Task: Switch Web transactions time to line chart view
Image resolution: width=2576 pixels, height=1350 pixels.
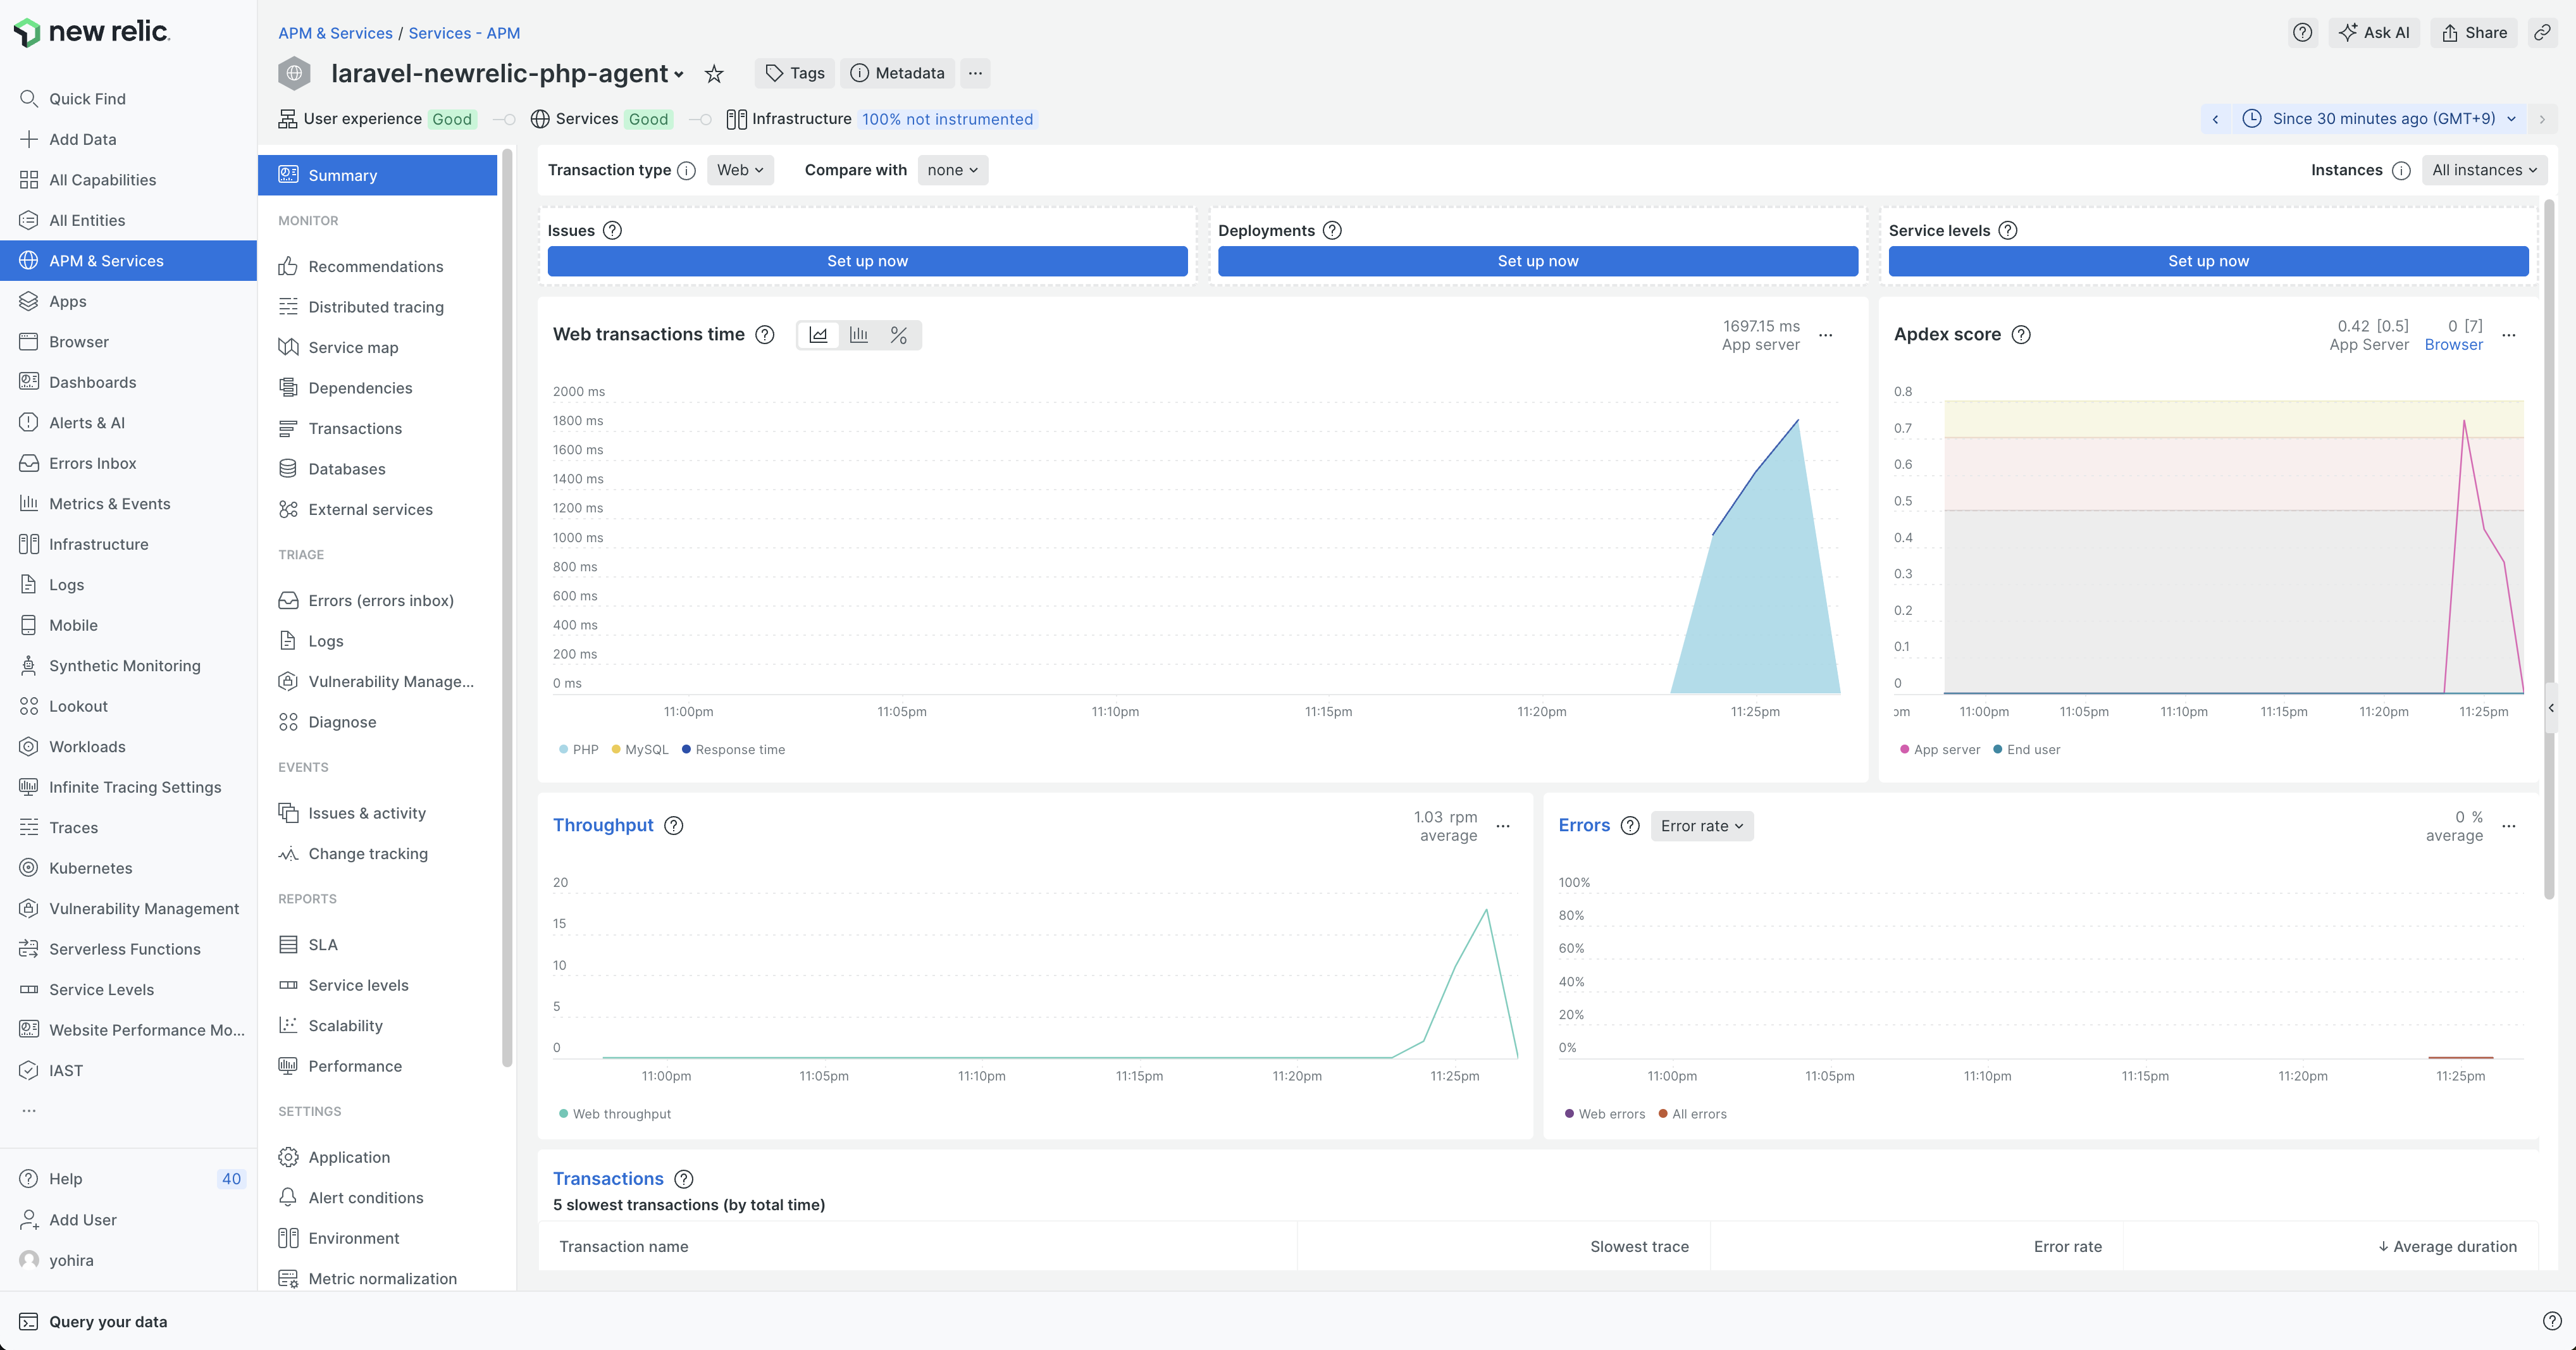Action: point(818,335)
